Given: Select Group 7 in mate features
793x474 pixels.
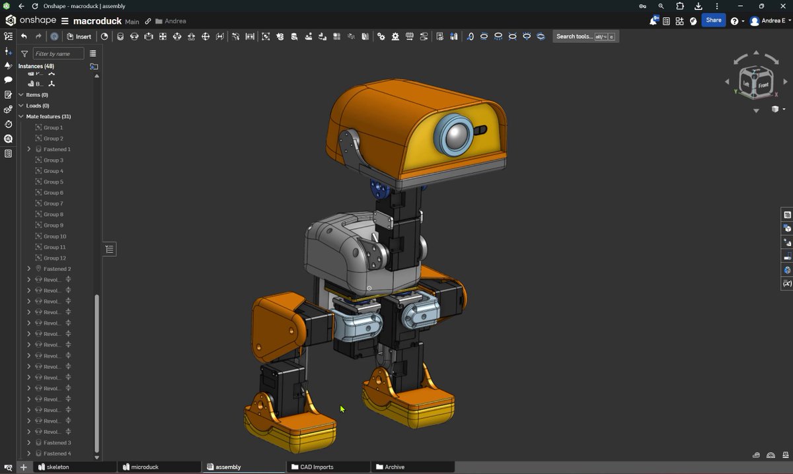Looking at the screenshot, I should pos(53,203).
